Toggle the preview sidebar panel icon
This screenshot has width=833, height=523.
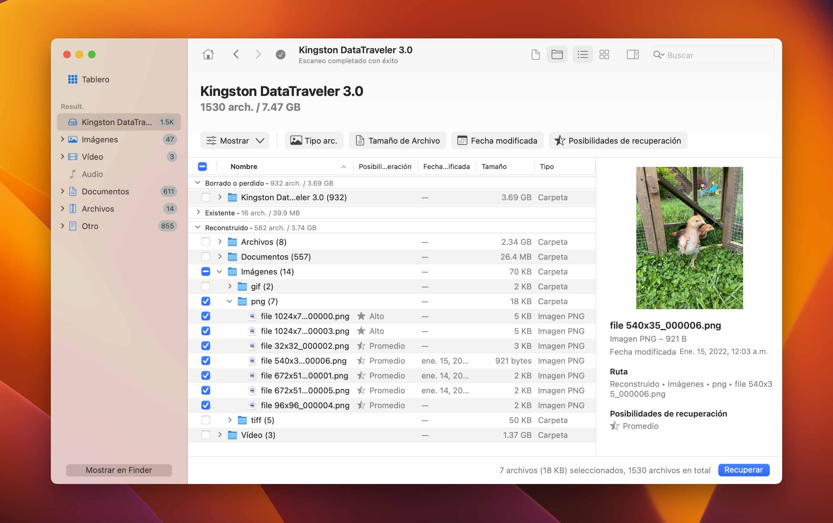[632, 54]
